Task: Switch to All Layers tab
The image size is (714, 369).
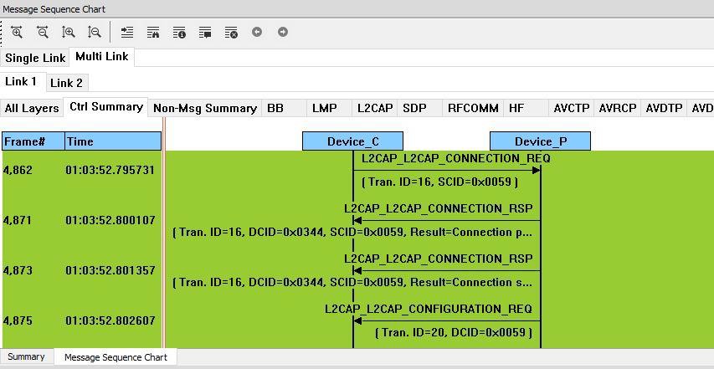Action: click(32, 108)
